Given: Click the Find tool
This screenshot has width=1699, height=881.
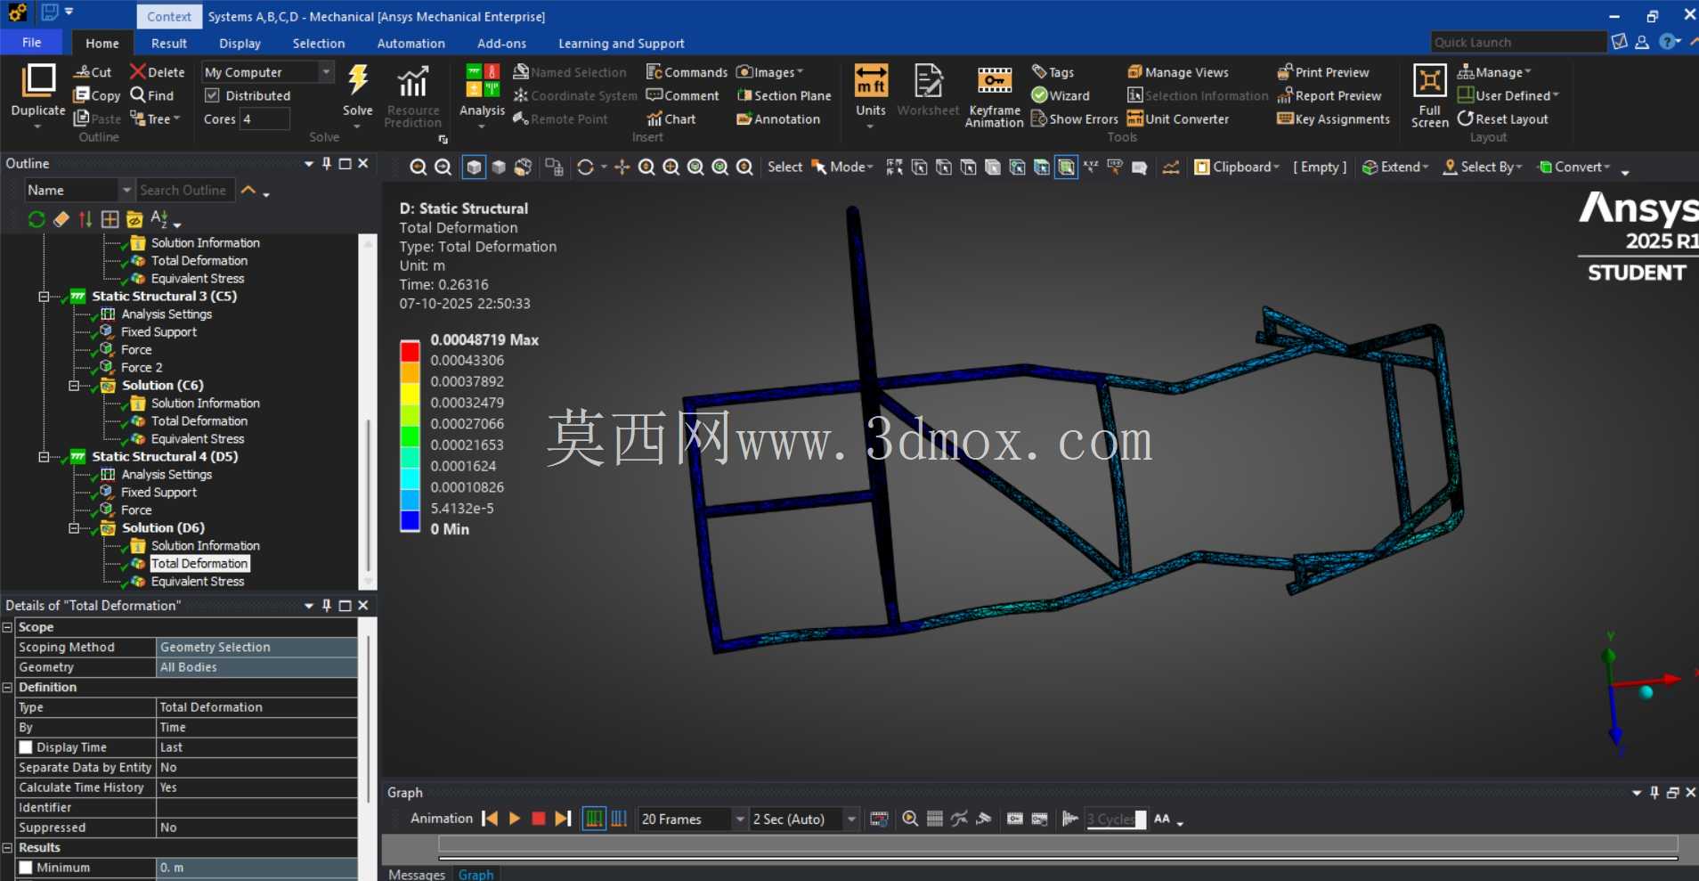Looking at the screenshot, I should (x=152, y=95).
